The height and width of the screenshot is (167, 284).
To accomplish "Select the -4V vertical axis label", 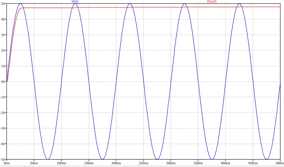I will [2, 144].
